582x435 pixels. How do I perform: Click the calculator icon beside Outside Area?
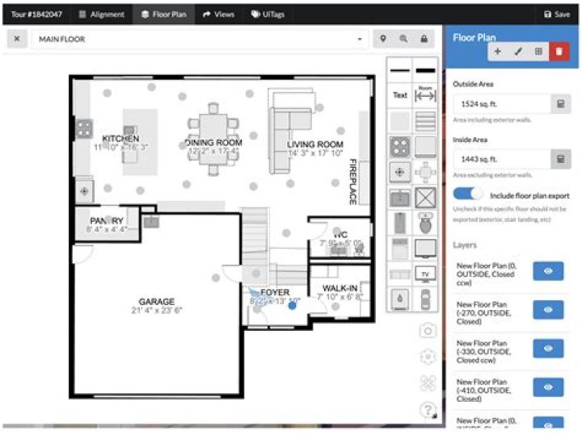point(560,104)
